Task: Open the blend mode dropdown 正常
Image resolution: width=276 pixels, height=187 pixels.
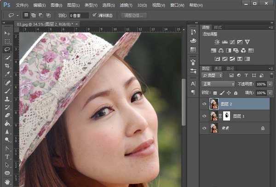Action: coord(218,84)
